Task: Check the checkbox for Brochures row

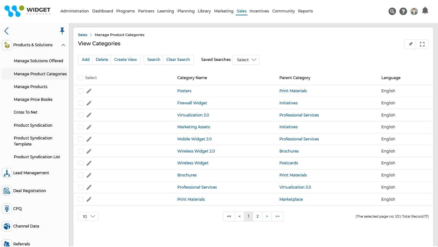Action: 81,175
